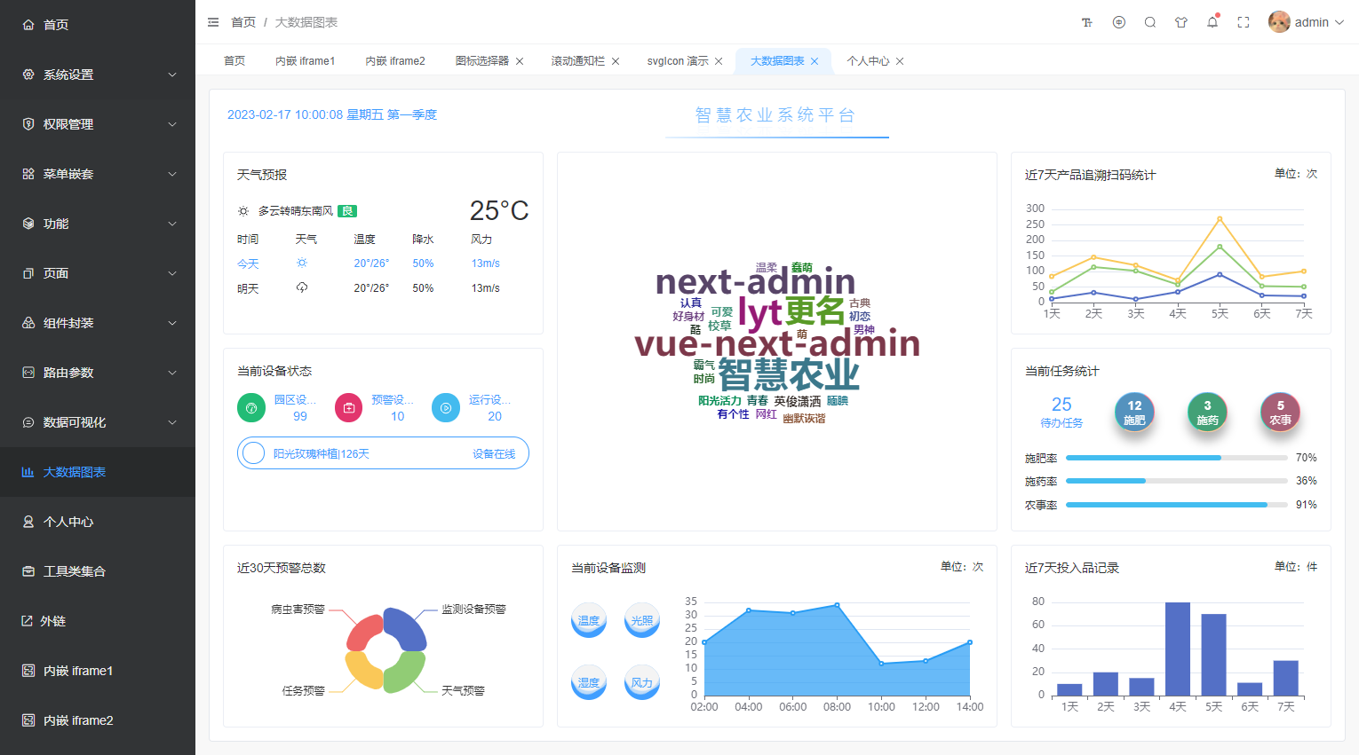1359x755 pixels.
Task: Click the 首页 breadcrumb link
Action: pos(243,22)
